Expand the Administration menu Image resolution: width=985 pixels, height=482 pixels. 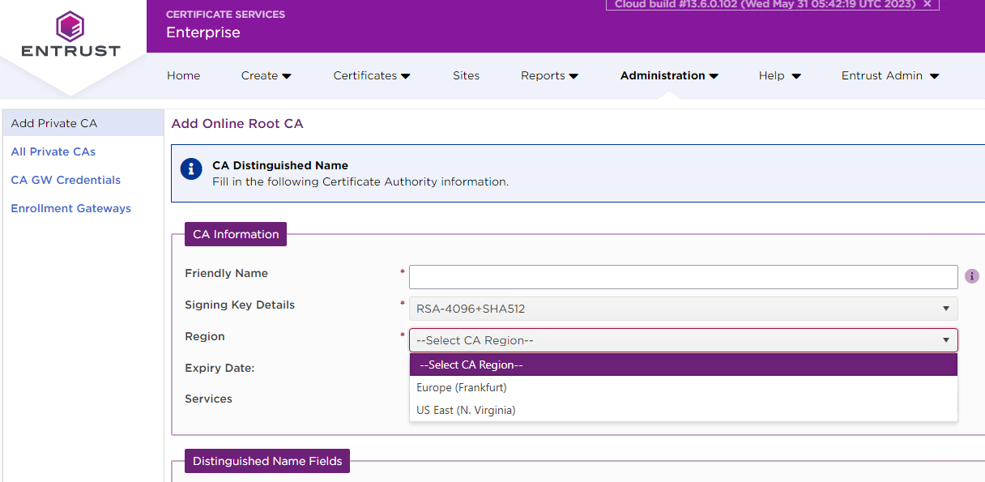click(669, 75)
